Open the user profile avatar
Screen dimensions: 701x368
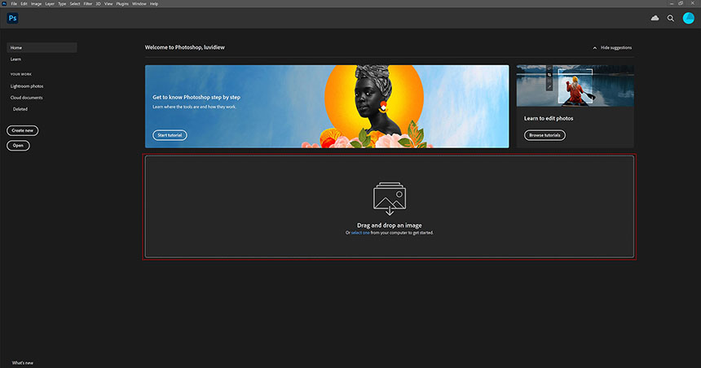click(689, 18)
